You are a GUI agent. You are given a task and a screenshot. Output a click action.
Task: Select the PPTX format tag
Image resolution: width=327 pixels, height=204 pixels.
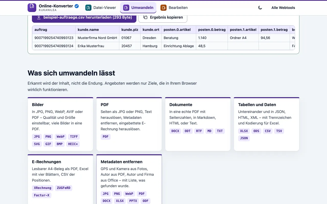coord(133,201)
